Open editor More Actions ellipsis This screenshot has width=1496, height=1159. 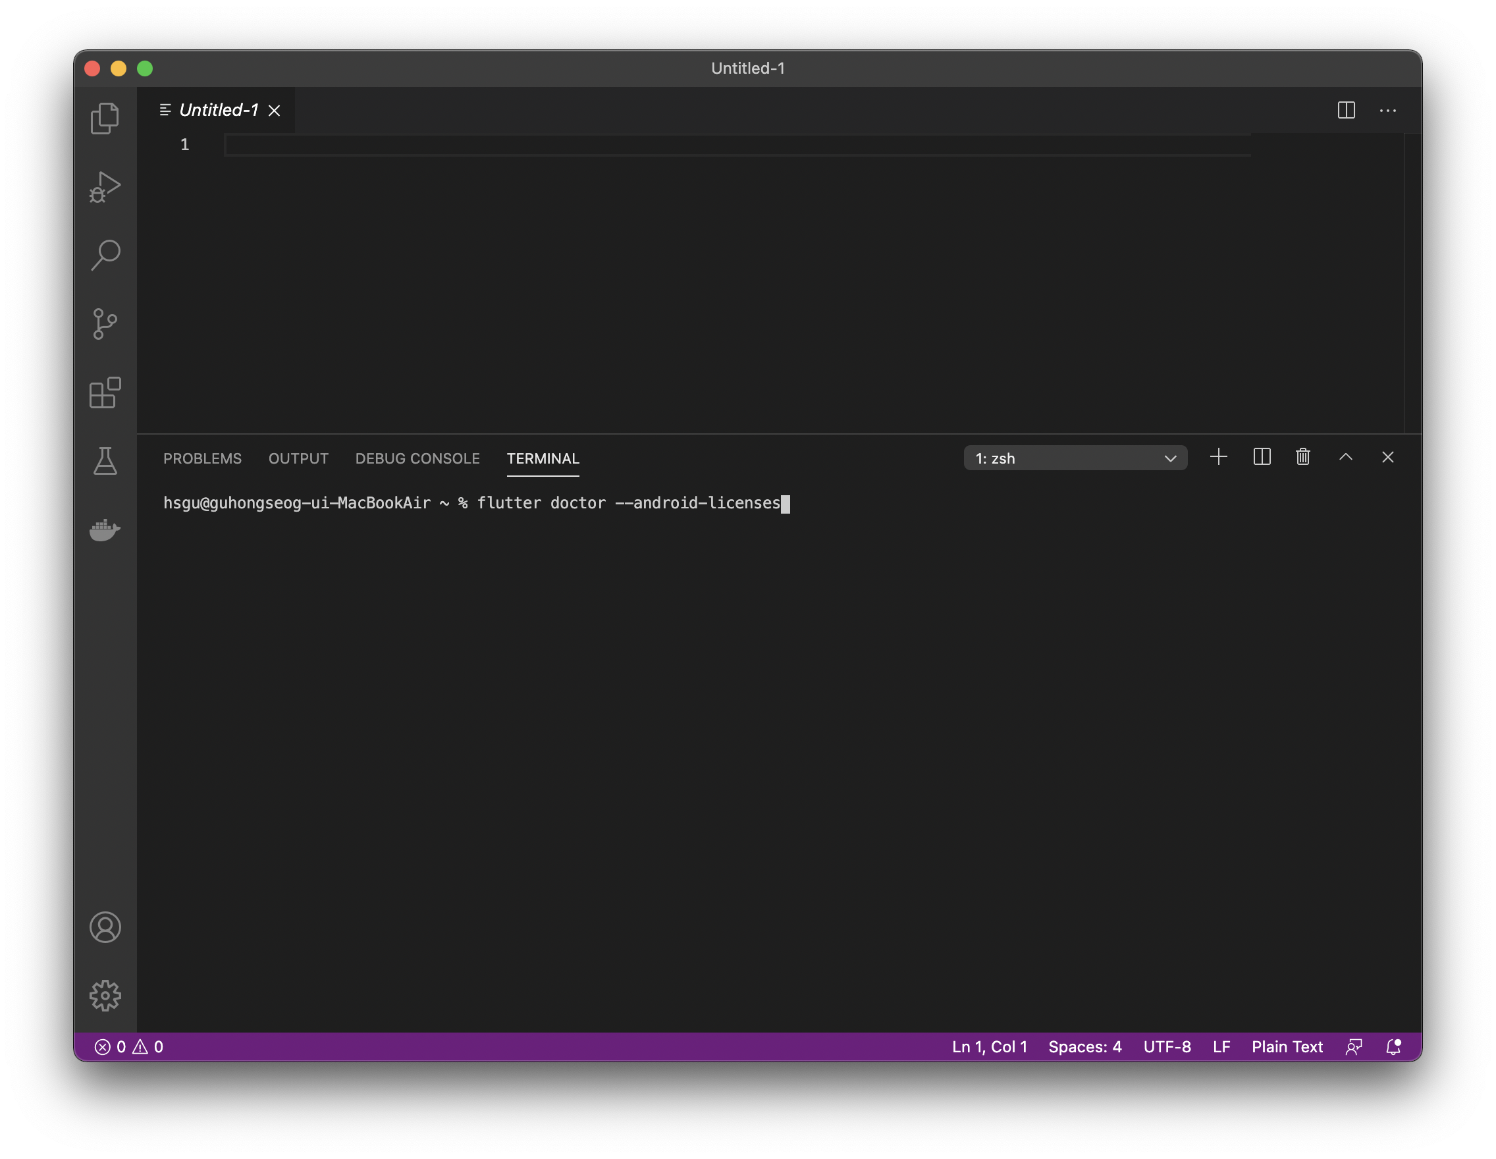[x=1388, y=110]
